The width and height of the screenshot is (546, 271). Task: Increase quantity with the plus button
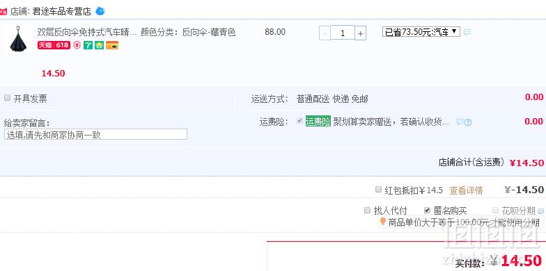click(x=361, y=33)
